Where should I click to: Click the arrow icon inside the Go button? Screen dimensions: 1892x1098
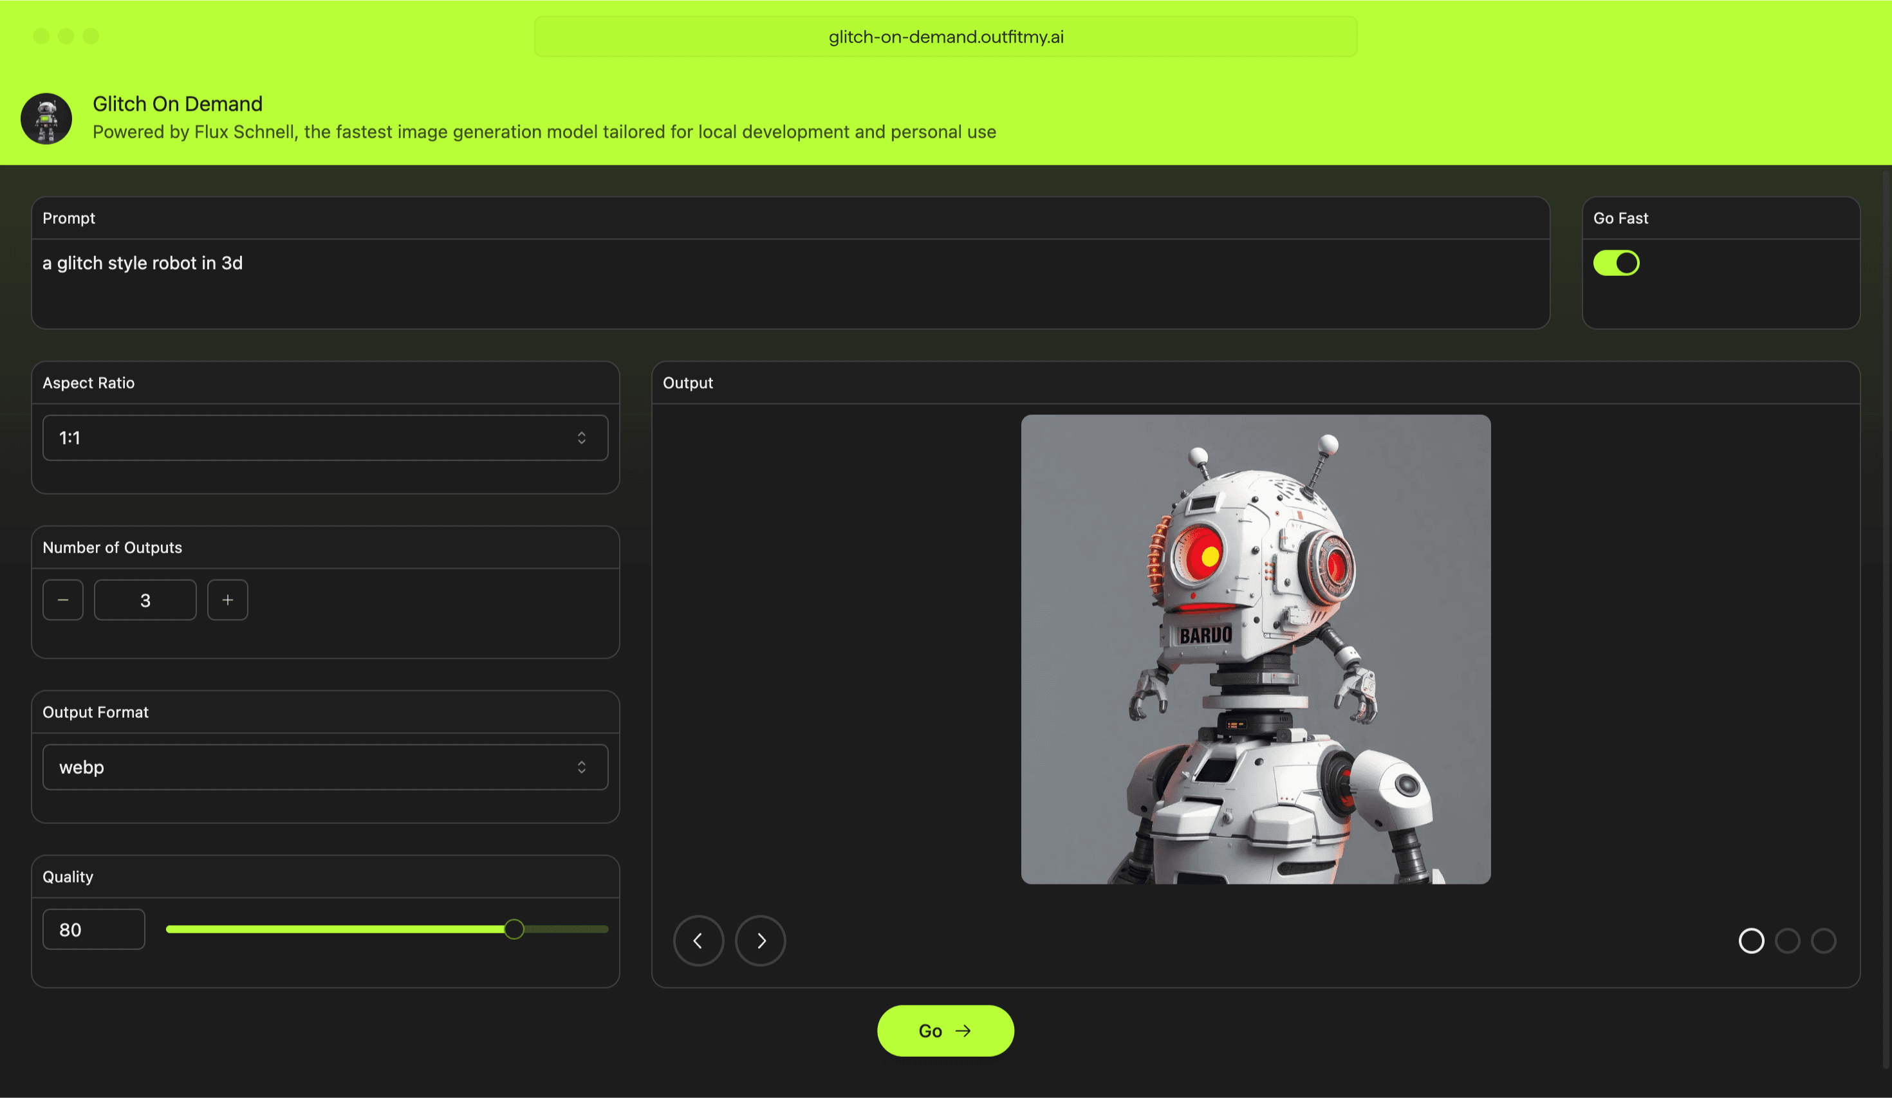(964, 1030)
